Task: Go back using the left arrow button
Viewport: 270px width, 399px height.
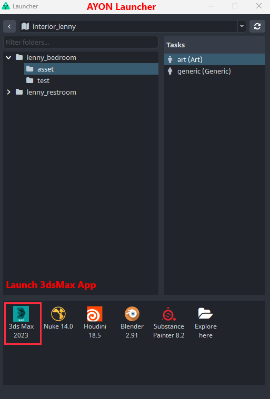Action: pyautogui.click(x=9, y=26)
